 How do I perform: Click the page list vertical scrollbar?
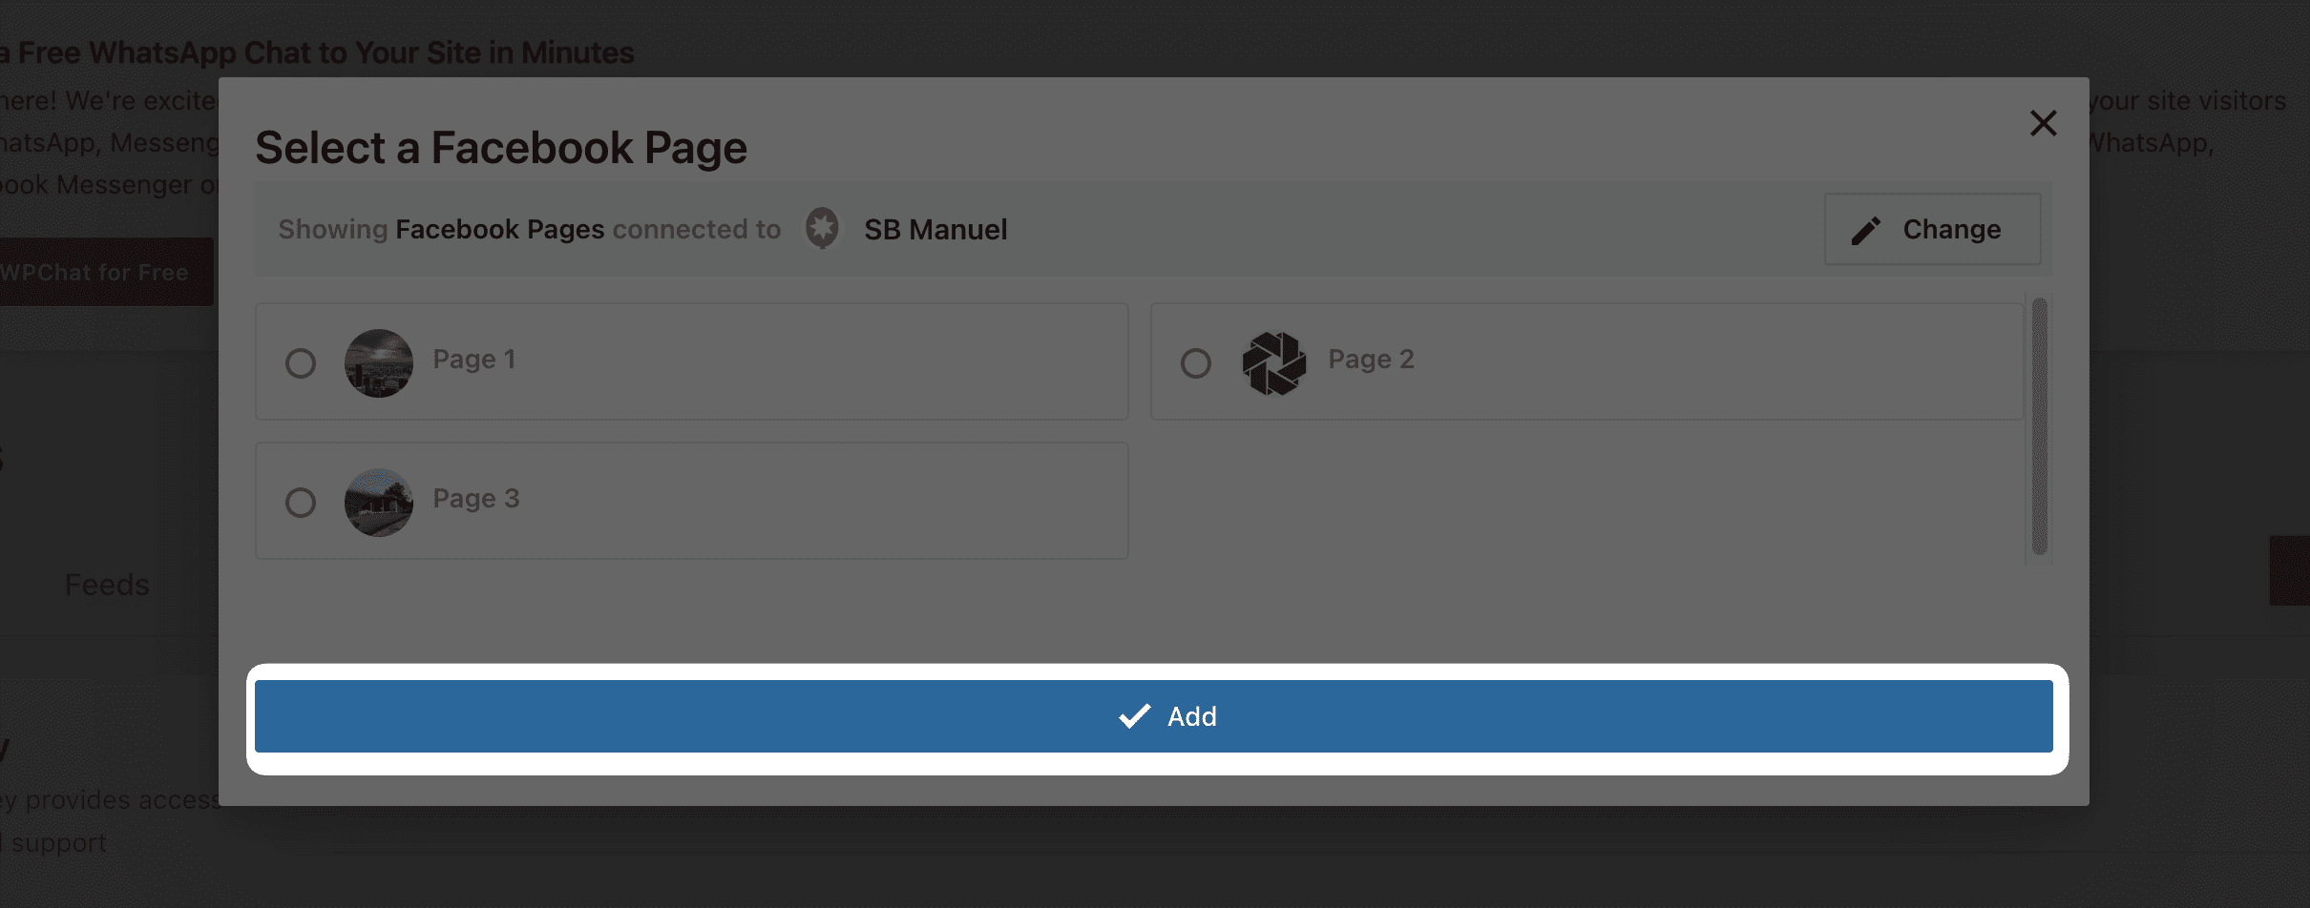point(2040,426)
